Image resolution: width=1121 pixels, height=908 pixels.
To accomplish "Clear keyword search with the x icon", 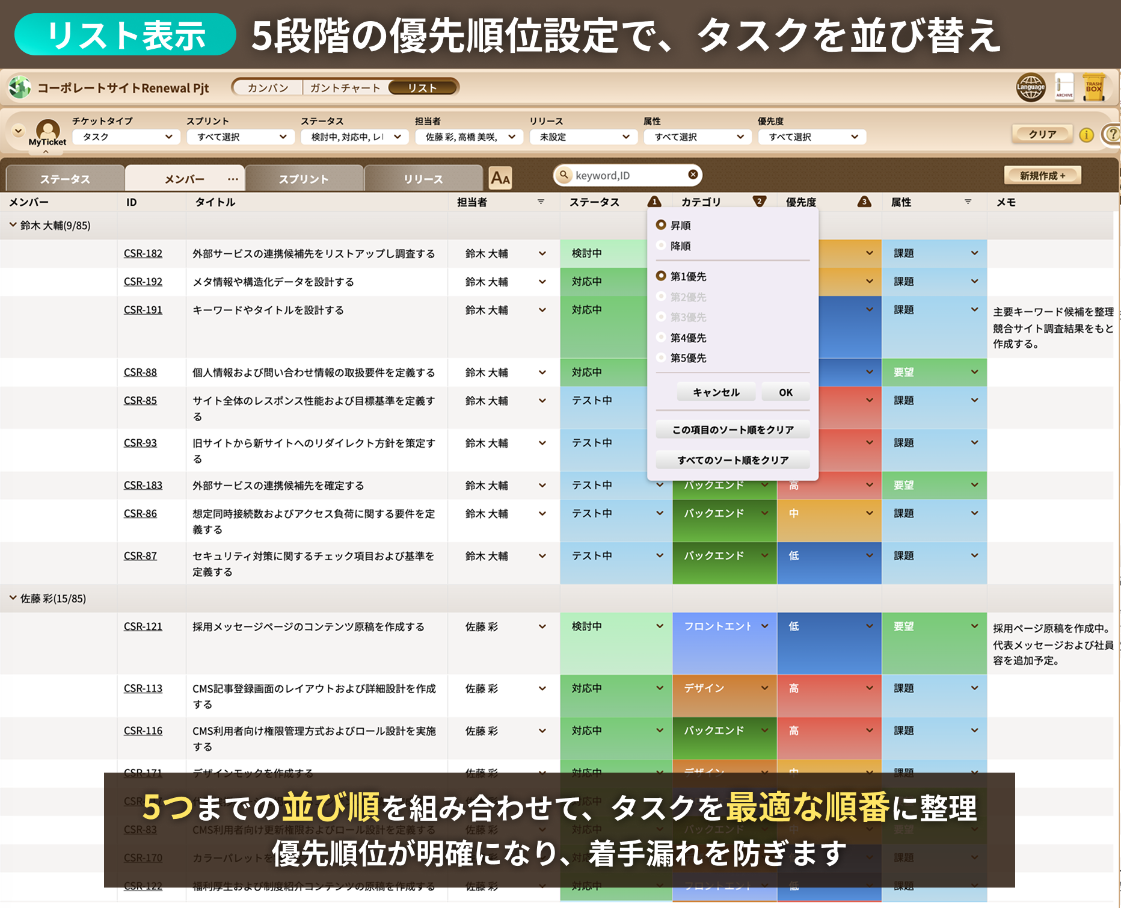I will pos(693,174).
